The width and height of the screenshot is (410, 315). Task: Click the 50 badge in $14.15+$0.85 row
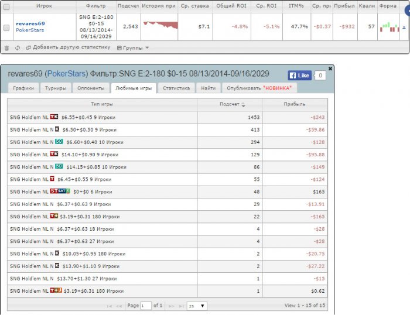click(59, 166)
